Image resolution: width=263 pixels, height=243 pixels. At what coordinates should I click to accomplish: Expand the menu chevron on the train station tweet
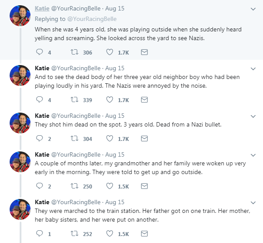pyautogui.click(x=253, y=202)
